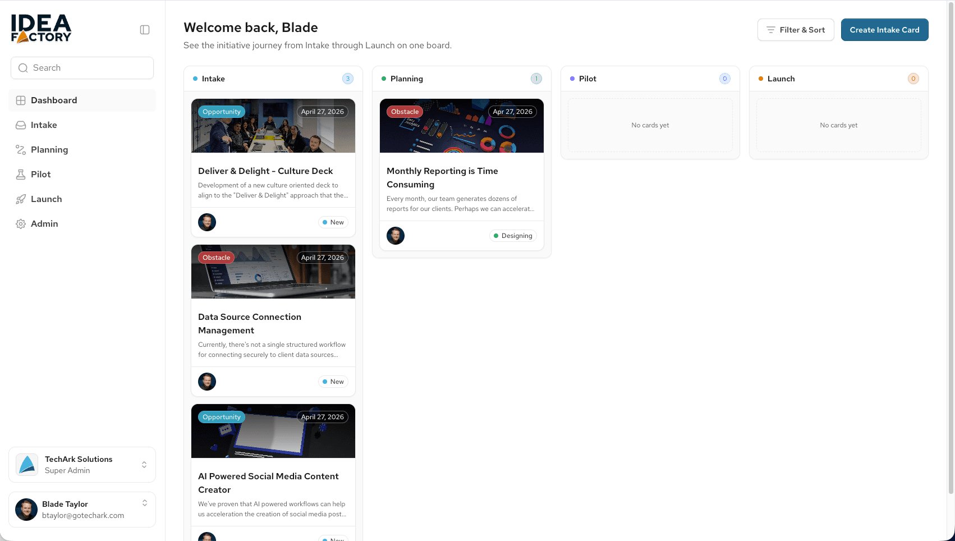The height and width of the screenshot is (541, 955).
Task: Click the search magnifier icon
Action: (x=23, y=68)
